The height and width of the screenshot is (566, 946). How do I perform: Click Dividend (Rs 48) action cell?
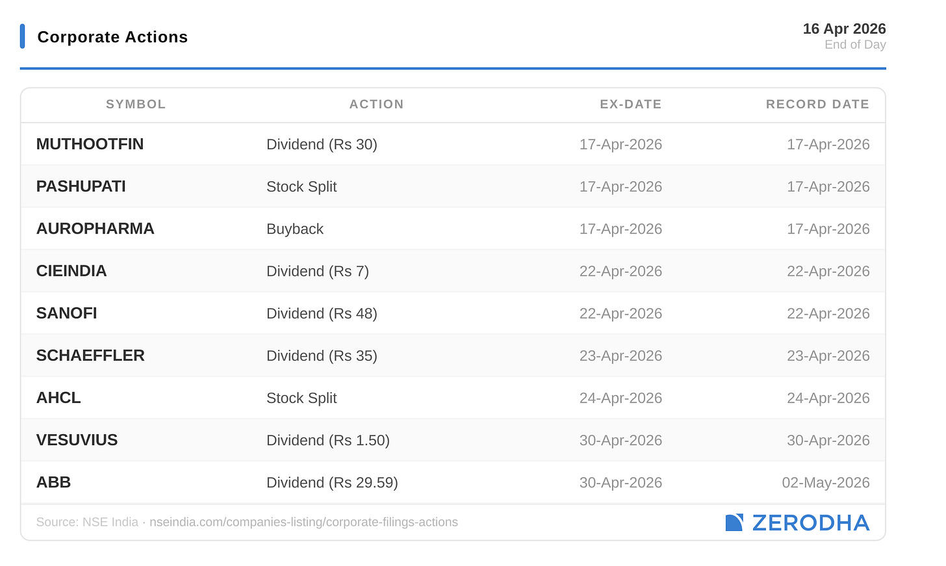click(322, 314)
